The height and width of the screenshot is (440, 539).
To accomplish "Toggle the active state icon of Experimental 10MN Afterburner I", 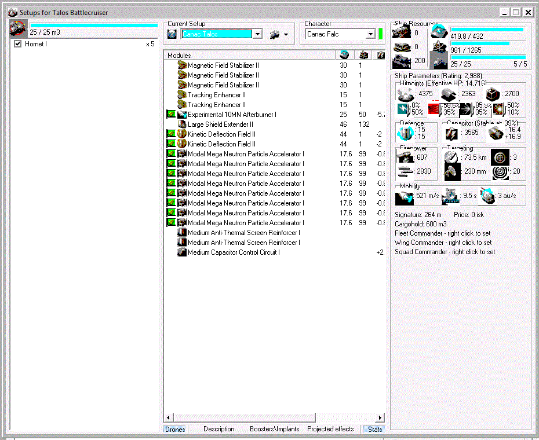I will [x=171, y=114].
